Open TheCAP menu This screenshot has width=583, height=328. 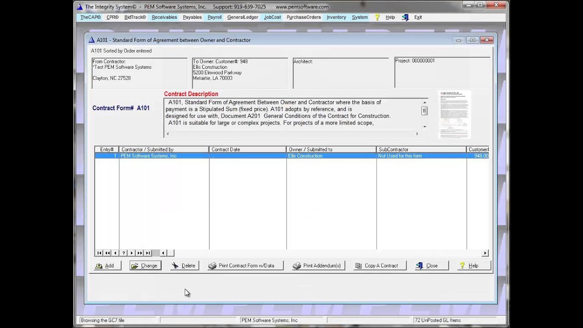point(91,17)
